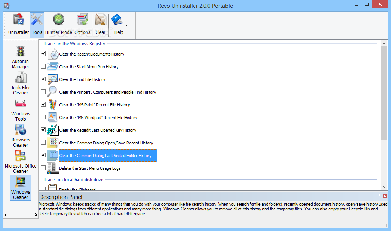391x231 pixels.
Task: Expand the Help dropdown arrow
Action: (x=126, y=25)
